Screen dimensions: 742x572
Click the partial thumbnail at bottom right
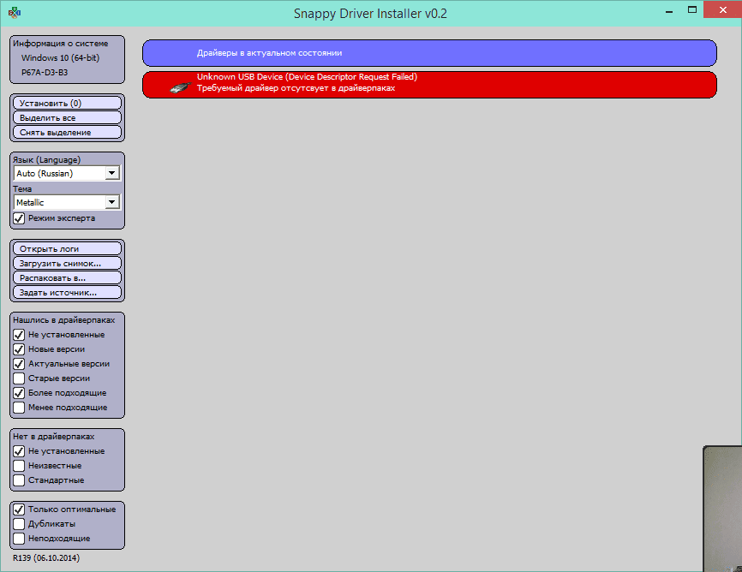click(722, 508)
